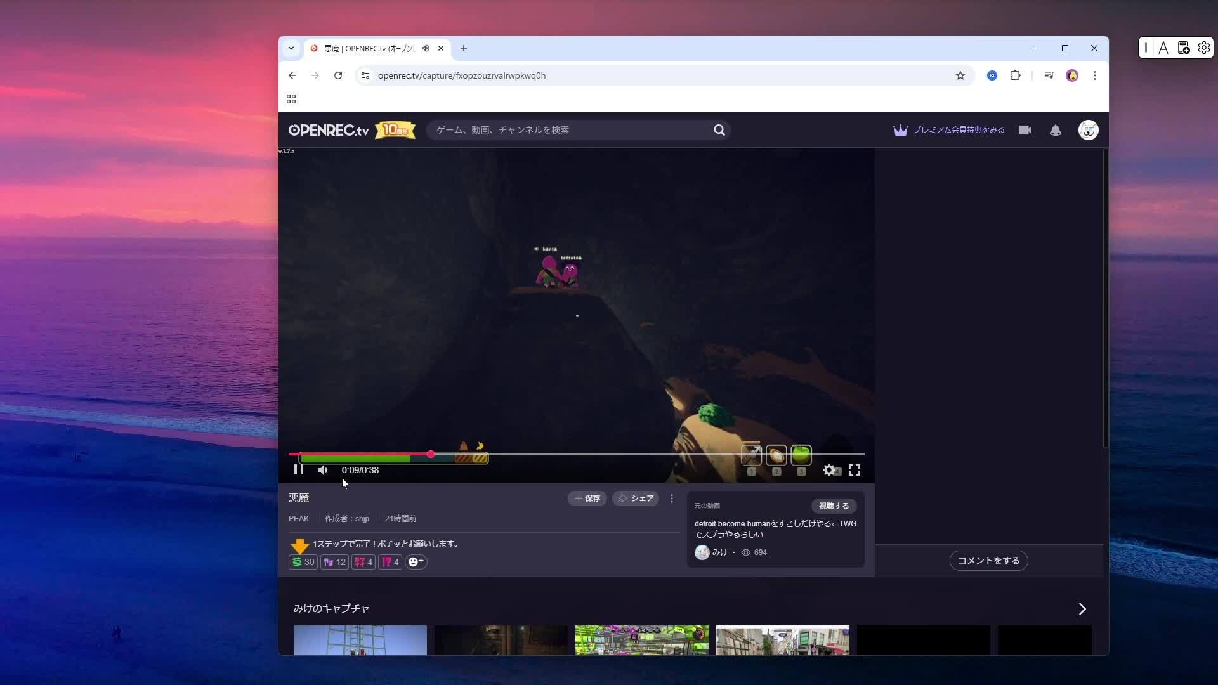The image size is (1218, 685).
Task: Expand the browser tab search dropdown
Action: [291, 48]
